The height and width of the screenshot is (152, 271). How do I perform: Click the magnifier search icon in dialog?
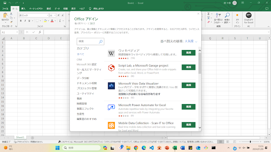101,42
